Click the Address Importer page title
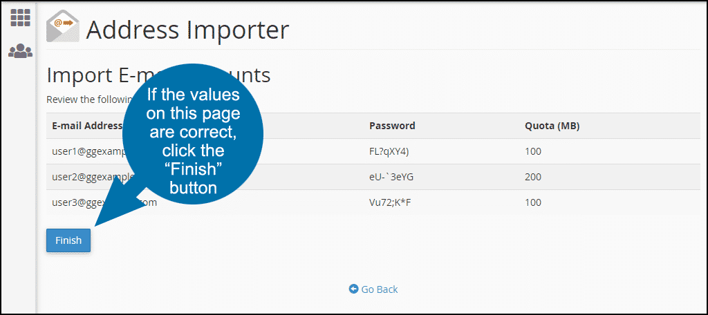Image resolution: width=708 pixels, height=315 pixels. pos(187,29)
